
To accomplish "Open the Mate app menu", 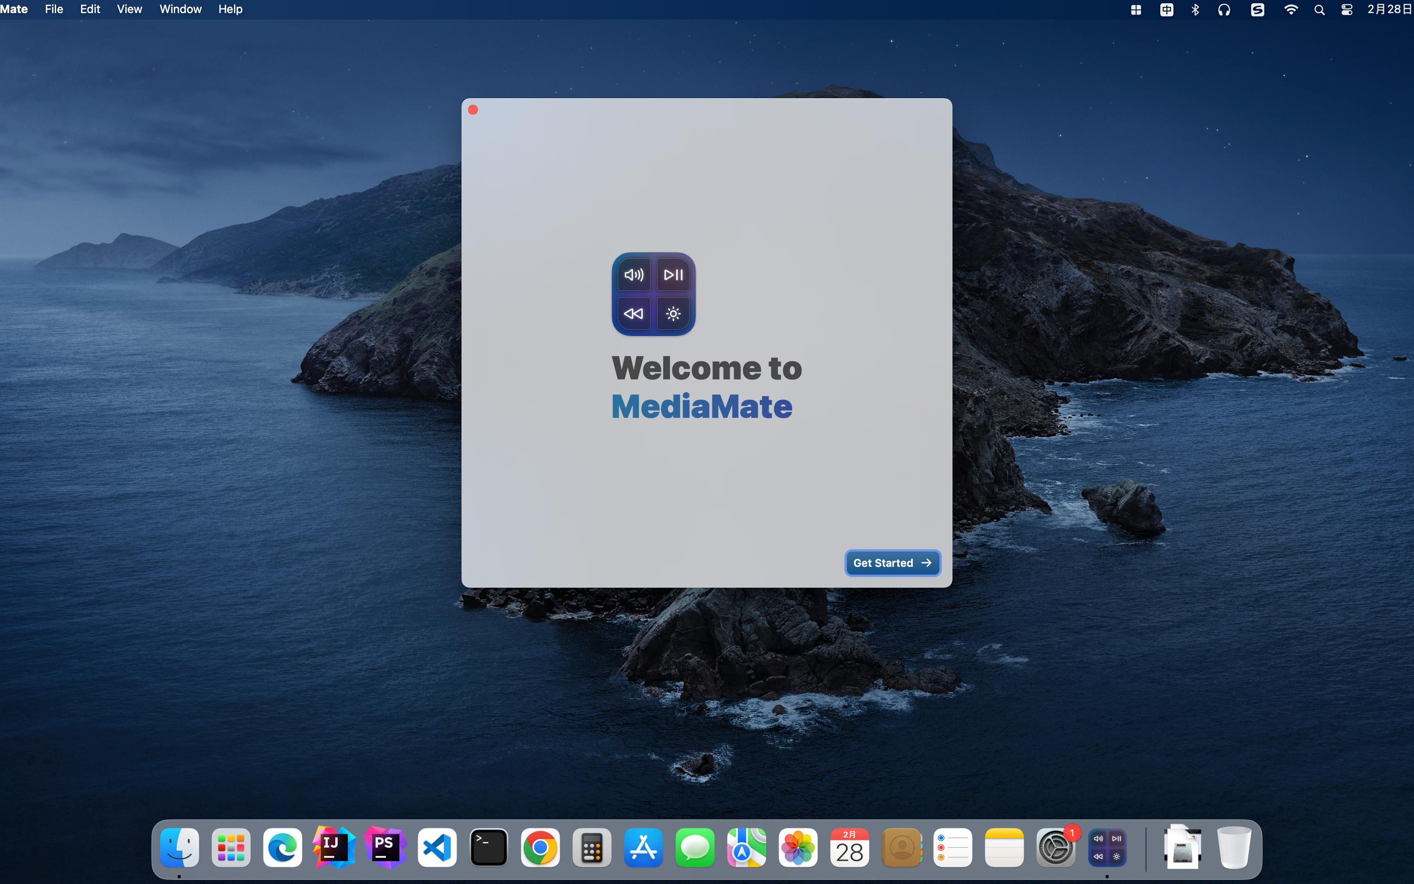I will pyautogui.click(x=14, y=9).
